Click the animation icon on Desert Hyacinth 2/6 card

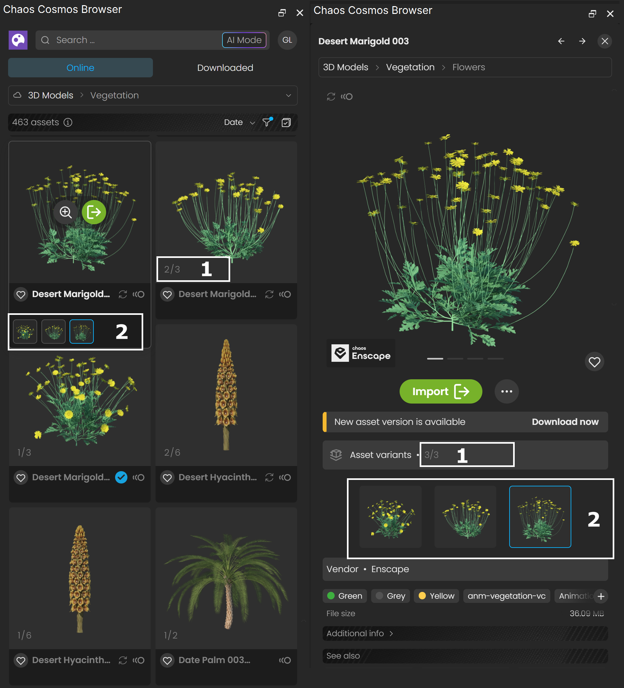click(x=285, y=477)
